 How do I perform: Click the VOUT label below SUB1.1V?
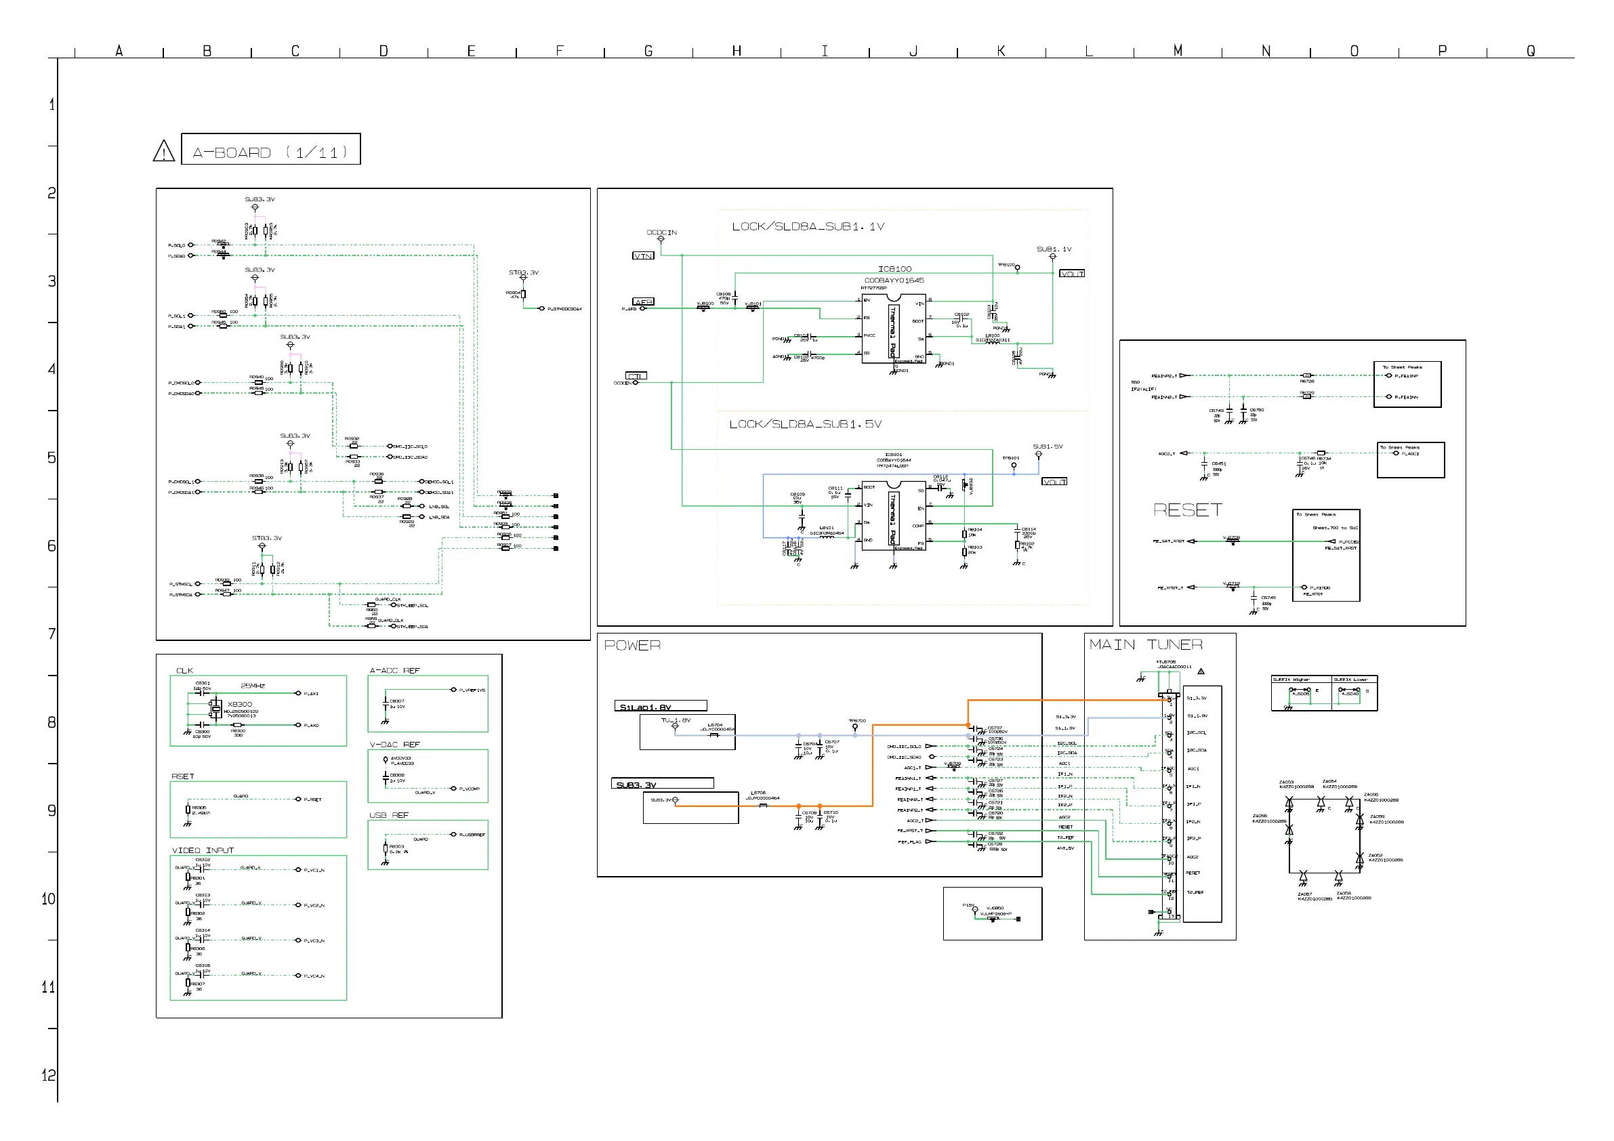1071,274
